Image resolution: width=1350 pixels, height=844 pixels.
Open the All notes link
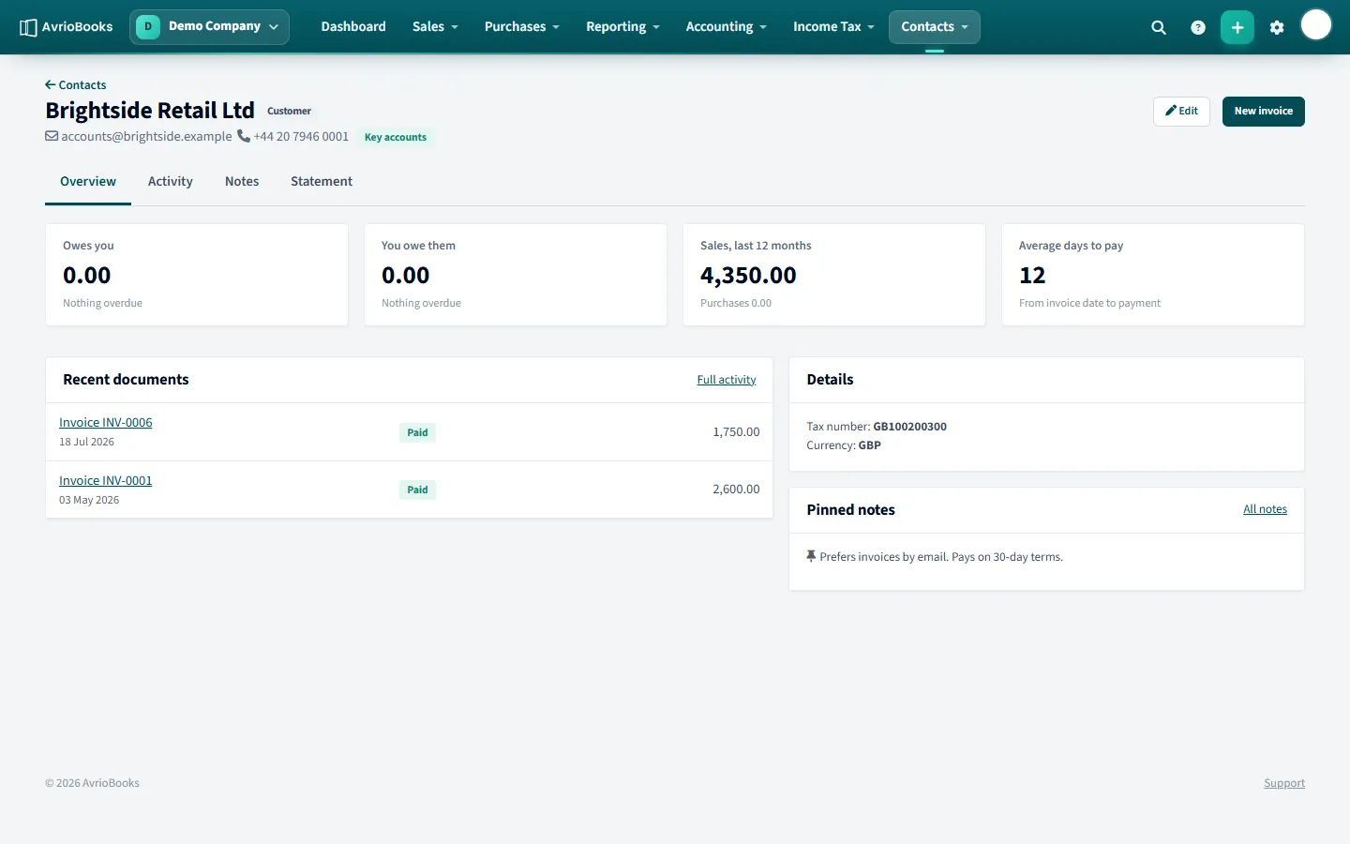(x=1265, y=509)
